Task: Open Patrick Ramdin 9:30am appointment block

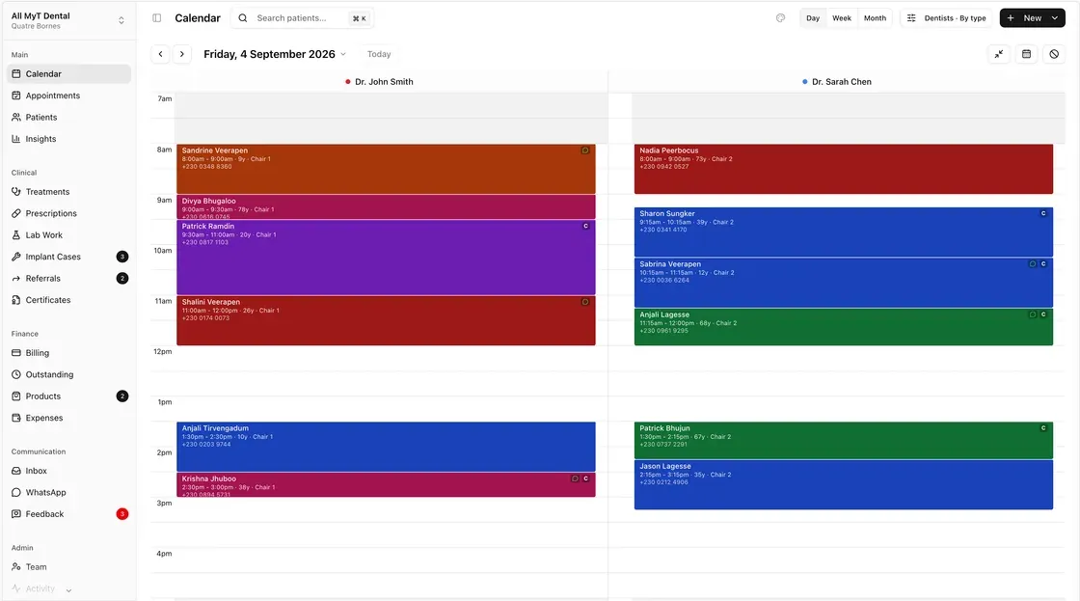Action: 386,257
